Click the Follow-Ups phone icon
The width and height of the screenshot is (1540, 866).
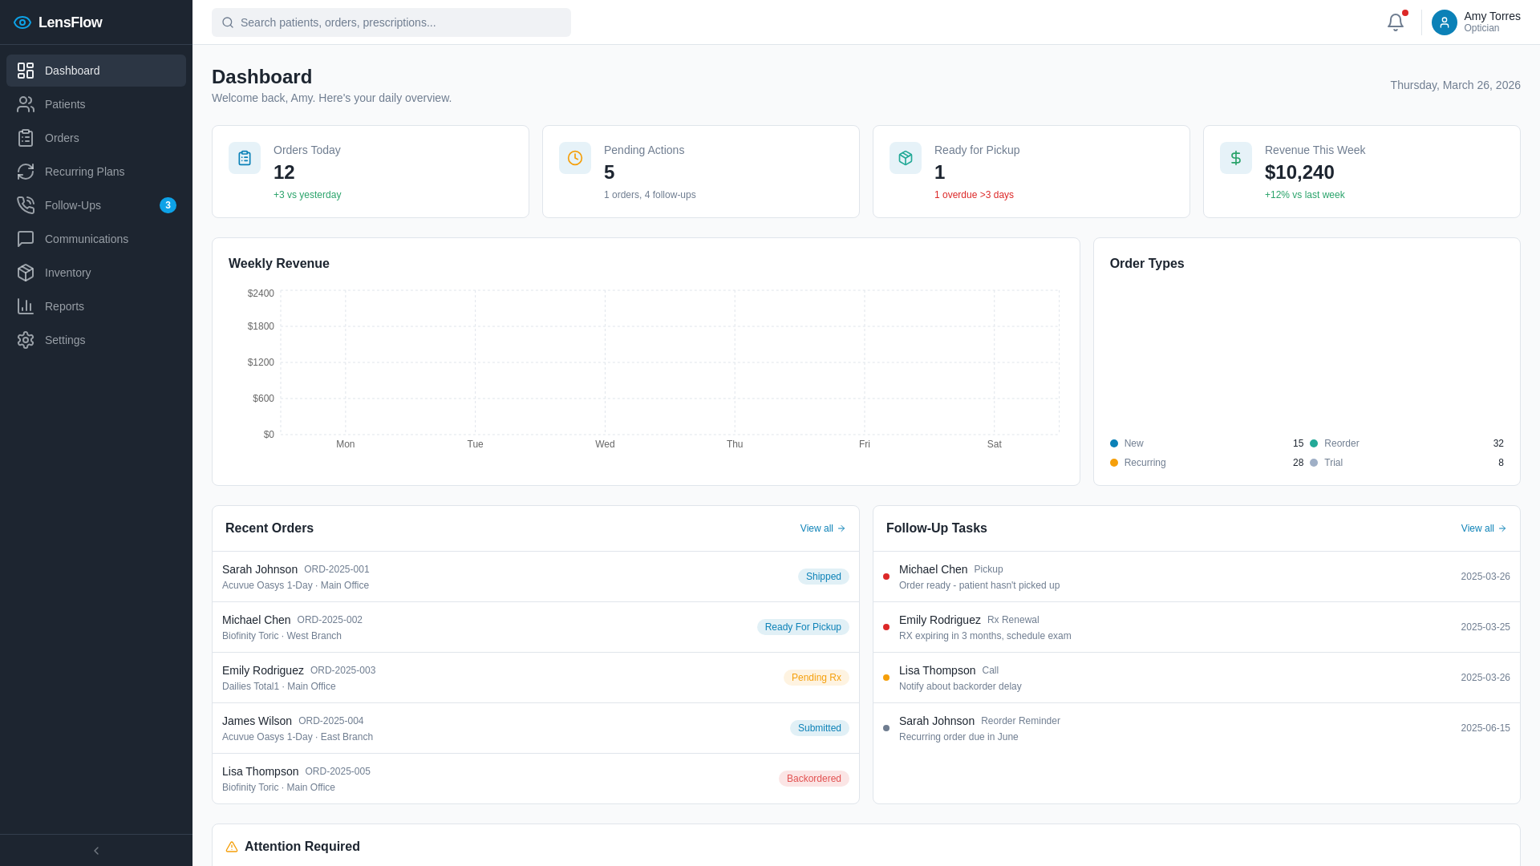tap(26, 205)
